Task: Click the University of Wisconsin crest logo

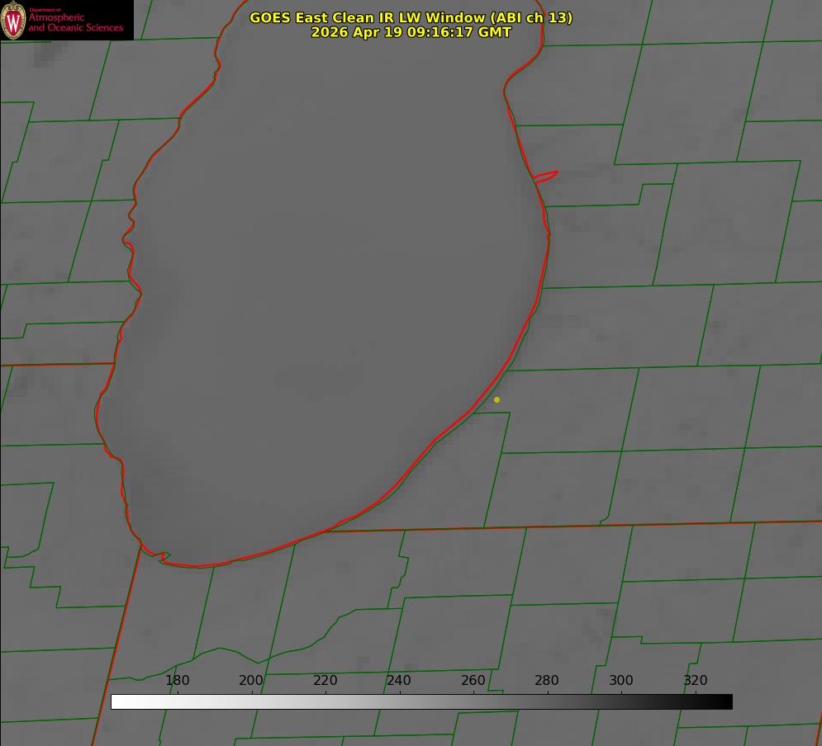Action: (x=13, y=20)
